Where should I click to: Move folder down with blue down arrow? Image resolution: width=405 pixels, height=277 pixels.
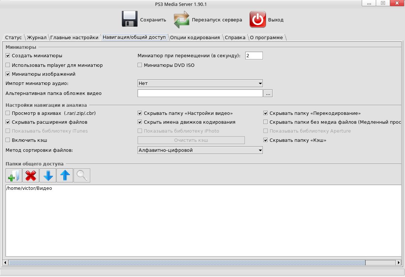tap(48, 175)
